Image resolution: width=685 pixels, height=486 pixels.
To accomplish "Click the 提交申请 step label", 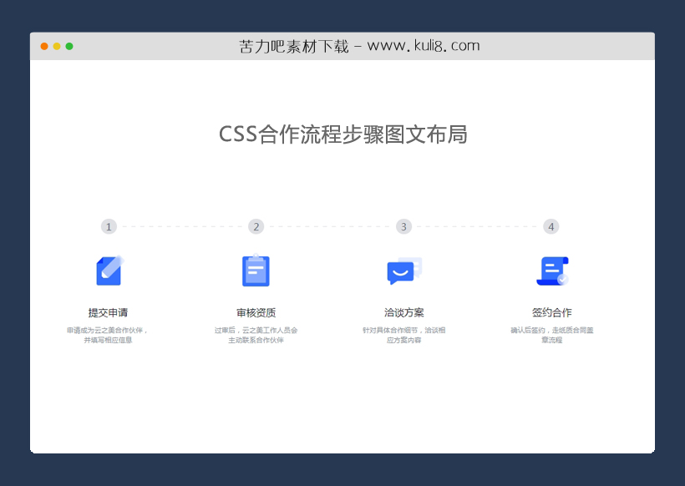I will [109, 311].
